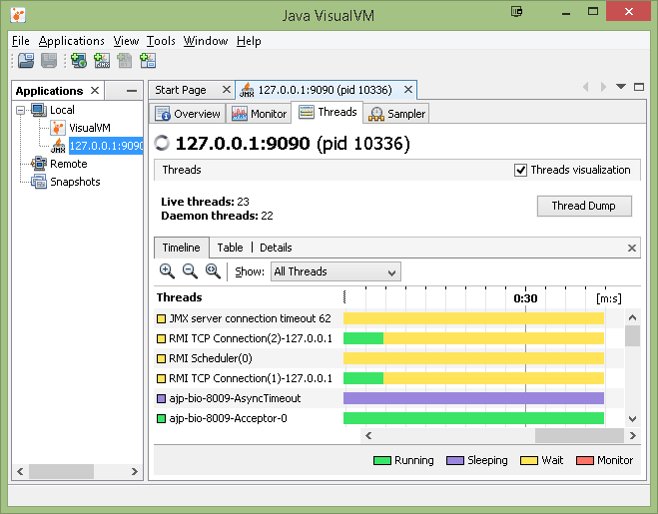Select the Timeline view tab
658x514 pixels.
182,248
